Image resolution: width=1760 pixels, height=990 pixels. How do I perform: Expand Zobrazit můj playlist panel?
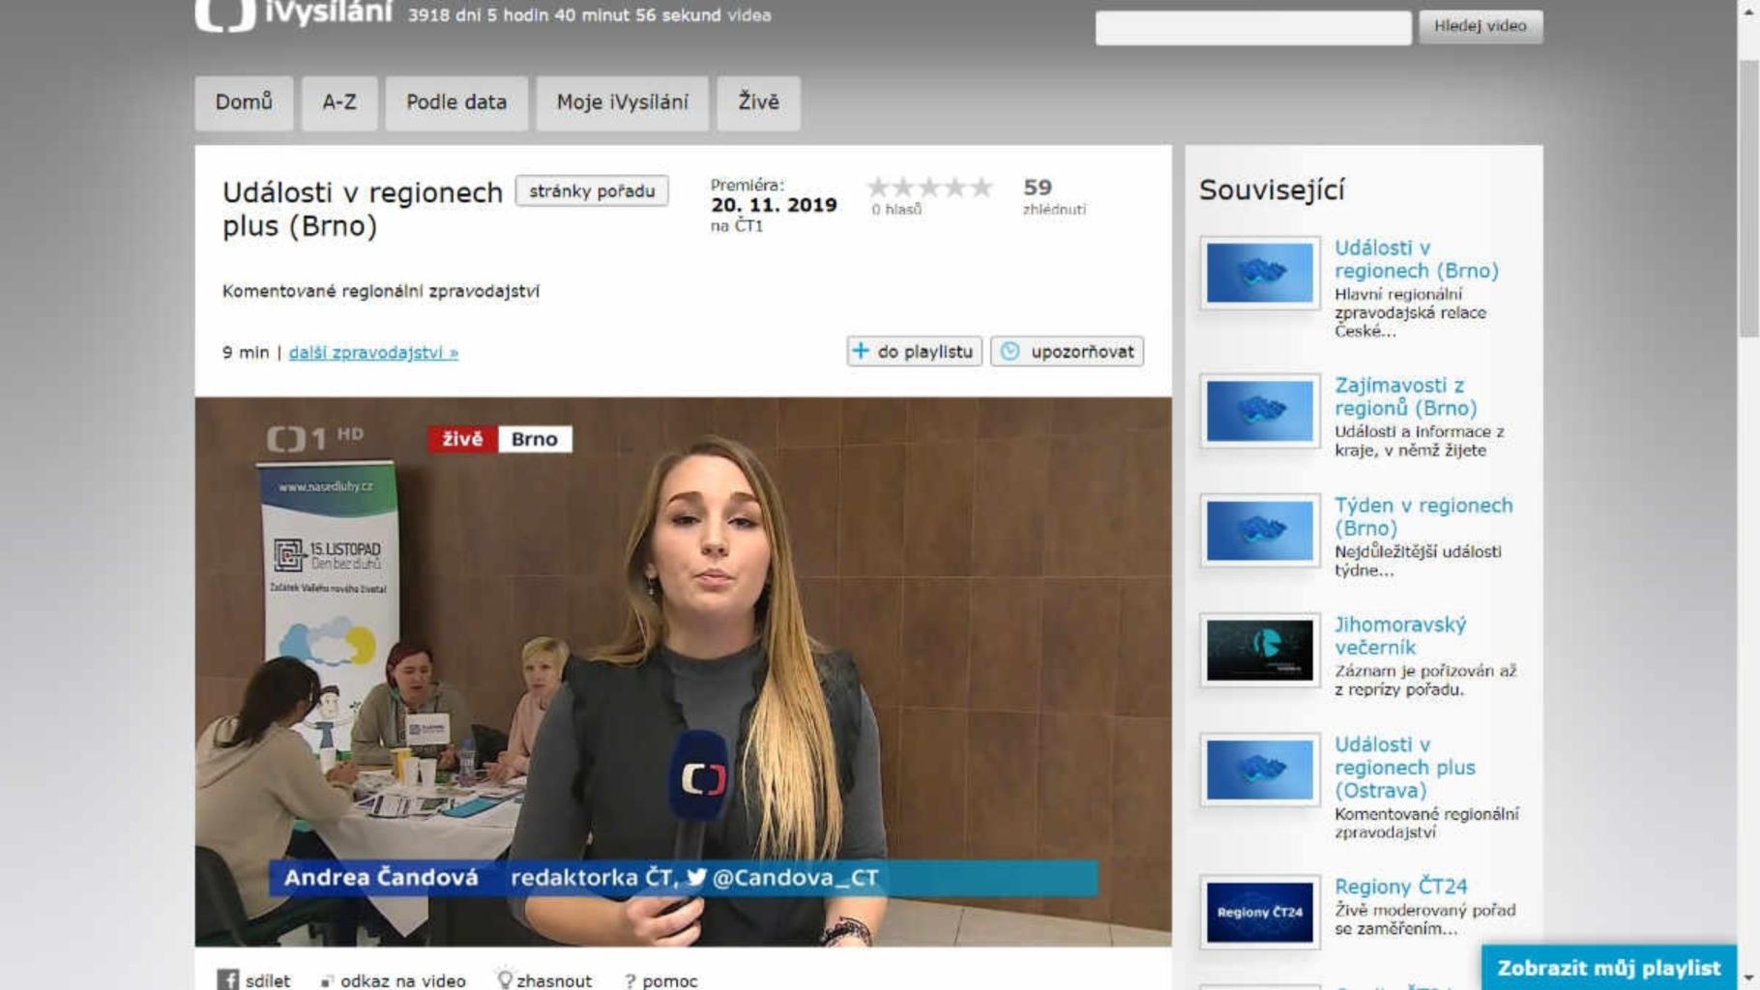point(1608,968)
